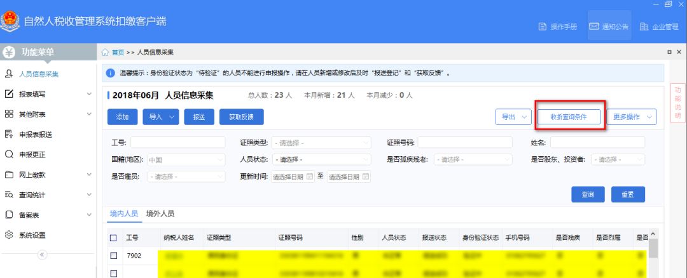Tick the checkbox for row 7902

113,256
